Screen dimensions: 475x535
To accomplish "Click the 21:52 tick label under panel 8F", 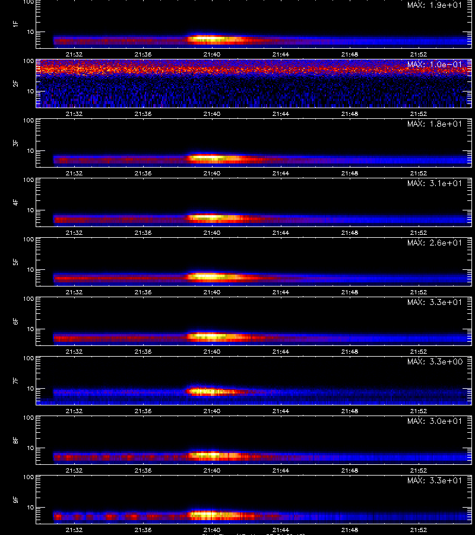I will [419, 471].
